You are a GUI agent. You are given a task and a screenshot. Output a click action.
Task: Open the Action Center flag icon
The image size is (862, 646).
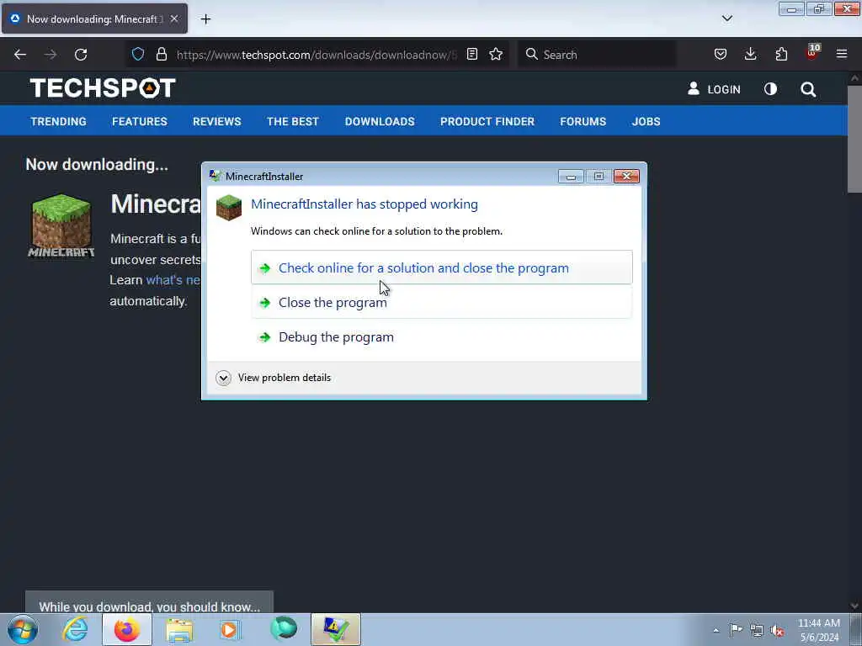pos(736,630)
